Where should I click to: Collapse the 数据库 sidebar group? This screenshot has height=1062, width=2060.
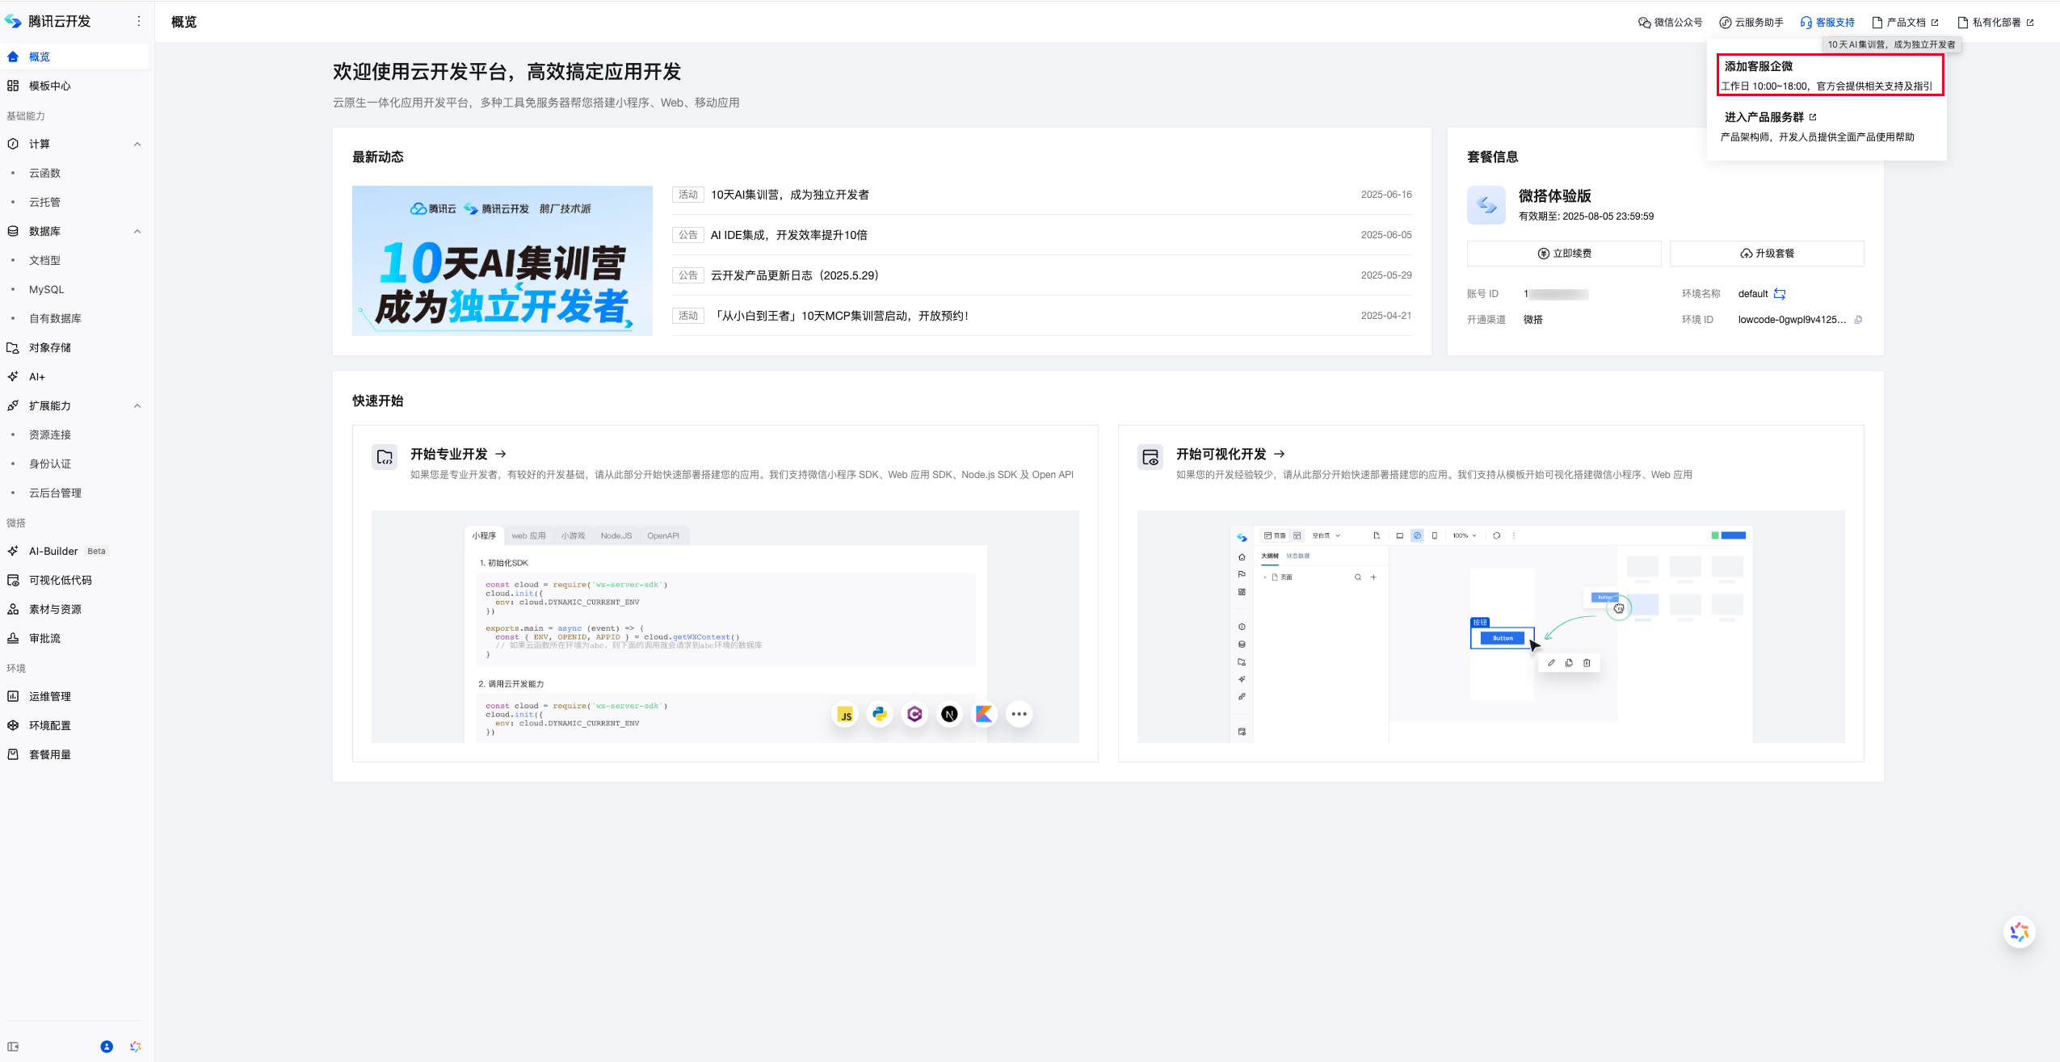(137, 232)
